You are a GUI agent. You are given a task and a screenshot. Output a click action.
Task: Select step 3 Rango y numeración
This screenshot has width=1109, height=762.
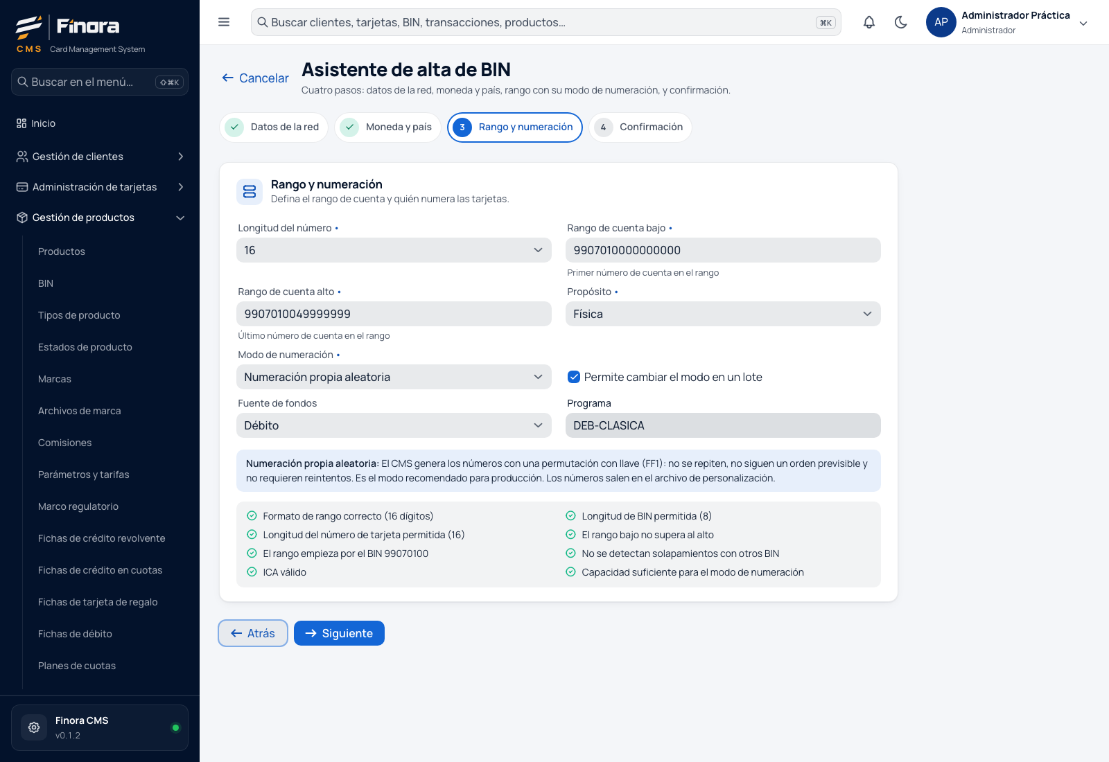pos(515,127)
